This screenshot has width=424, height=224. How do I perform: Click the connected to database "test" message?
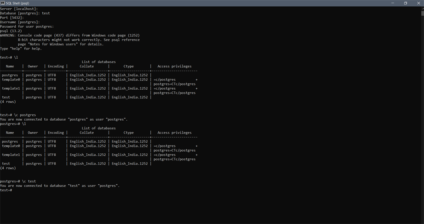point(60,186)
